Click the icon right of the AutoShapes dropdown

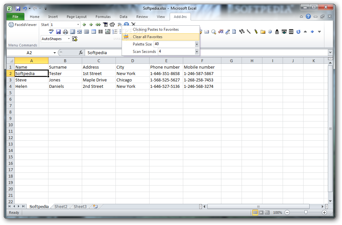tap(75, 39)
